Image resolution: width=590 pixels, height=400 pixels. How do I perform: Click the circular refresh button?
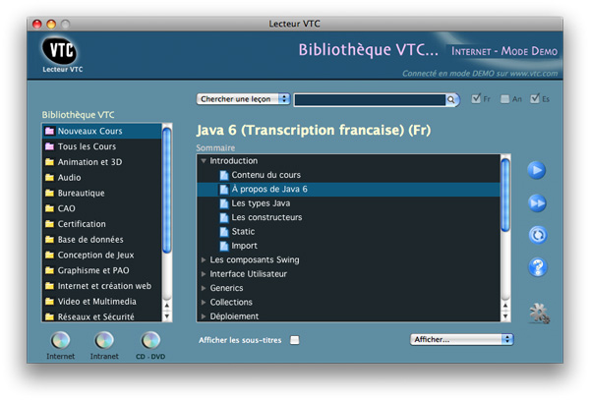(x=538, y=235)
